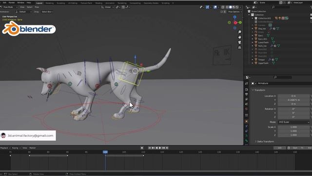Open the shading options dropdown arrow

click(240, 7)
